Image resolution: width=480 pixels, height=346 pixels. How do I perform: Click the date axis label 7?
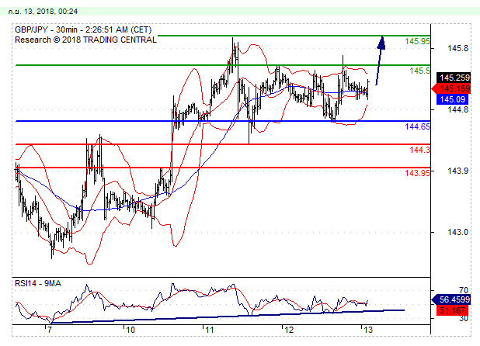click(x=48, y=330)
